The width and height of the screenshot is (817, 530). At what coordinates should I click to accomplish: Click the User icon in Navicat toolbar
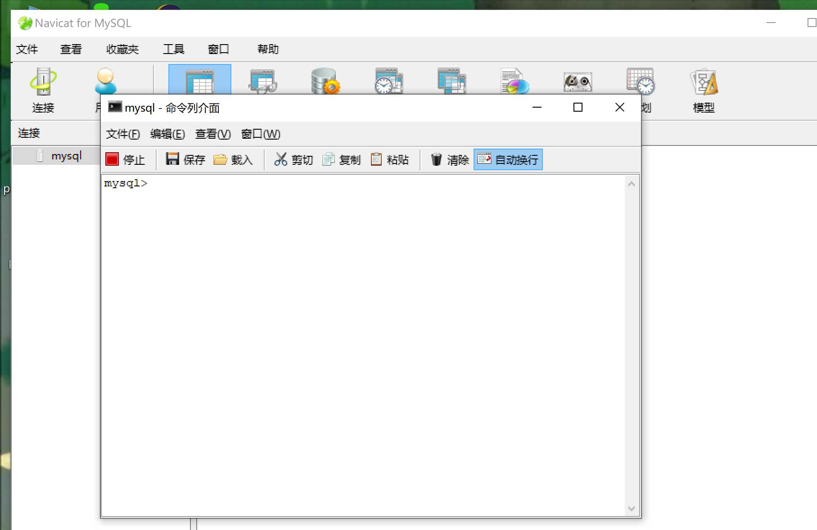pos(105,81)
